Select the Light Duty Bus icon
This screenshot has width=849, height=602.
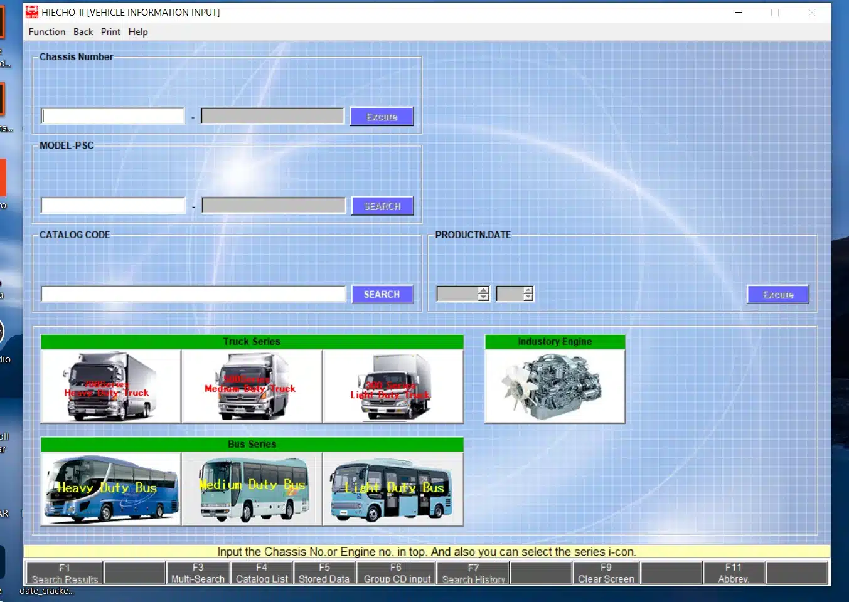pyautogui.click(x=392, y=488)
